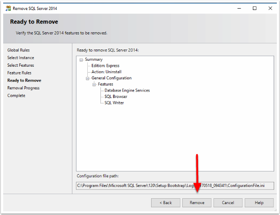Click the Configuration file path field
This screenshot has width=280, height=215.
(x=175, y=186)
